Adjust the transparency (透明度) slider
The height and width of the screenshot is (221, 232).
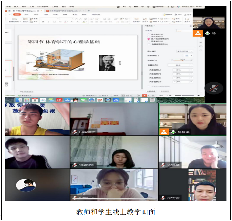182,60
